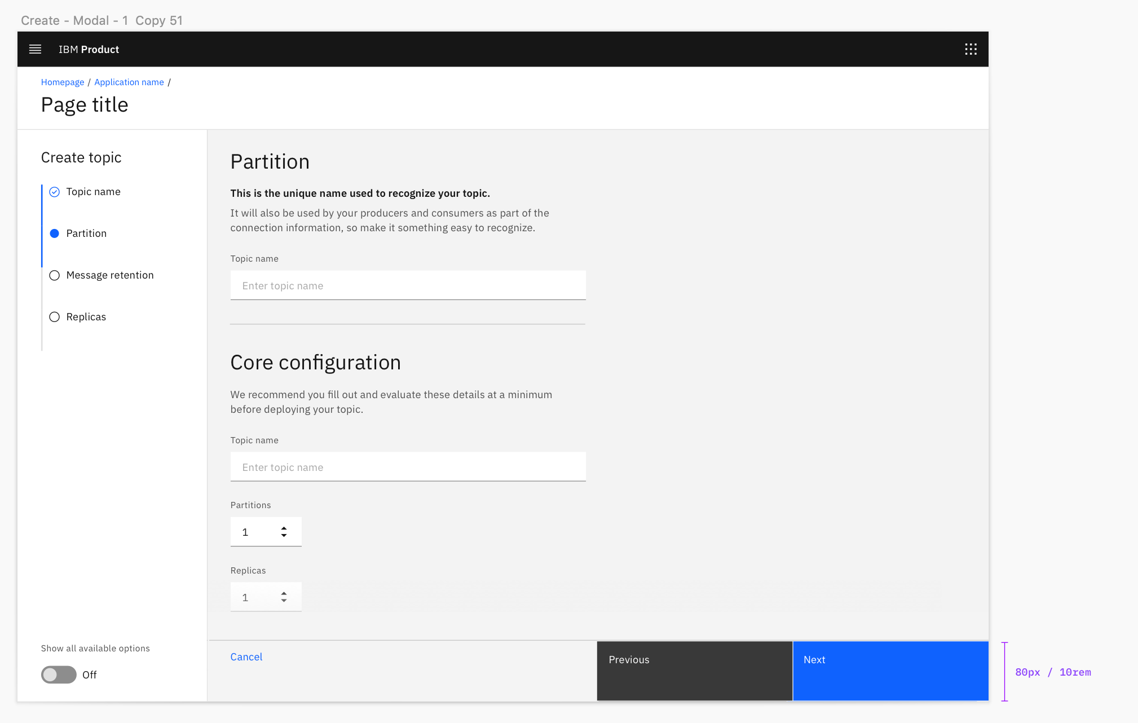Click Core configuration Topic name input

click(408, 467)
